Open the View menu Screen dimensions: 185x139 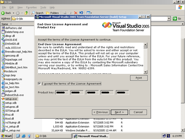[x=20, y=7]
